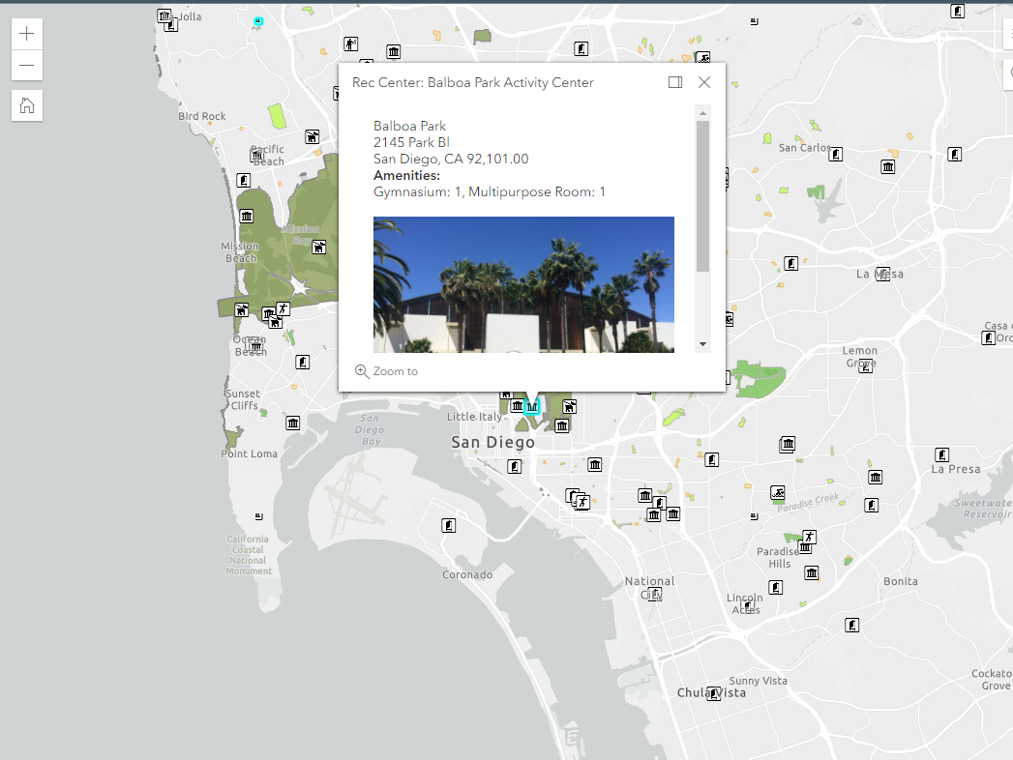
Task: Return to the default map extent
Action: pyautogui.click(x=26, y=105)
